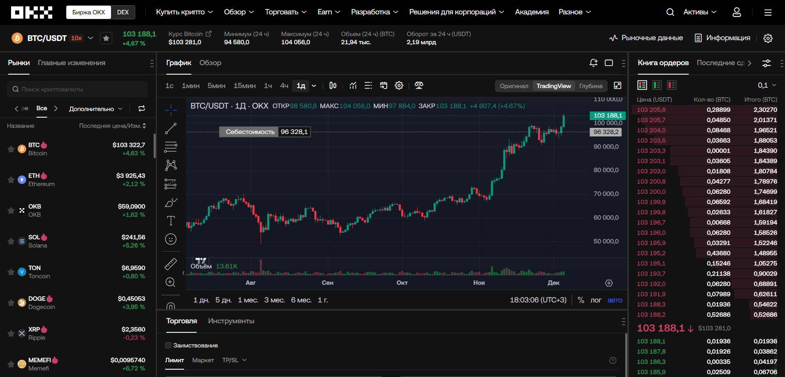Image resolution: width=785 pixels, height=377 pixels.
Task: Change order book 0,1 grouping
Action: 767,85
